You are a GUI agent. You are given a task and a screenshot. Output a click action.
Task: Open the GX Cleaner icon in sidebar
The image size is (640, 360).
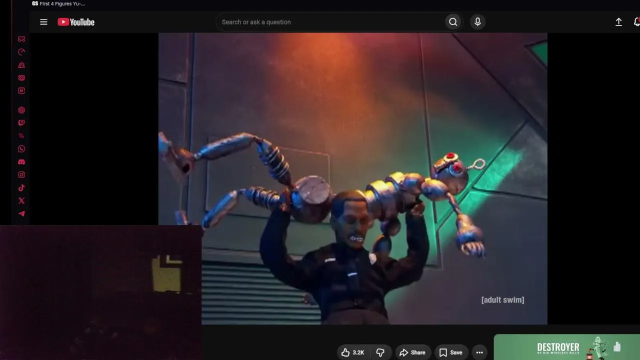[21, 65]
